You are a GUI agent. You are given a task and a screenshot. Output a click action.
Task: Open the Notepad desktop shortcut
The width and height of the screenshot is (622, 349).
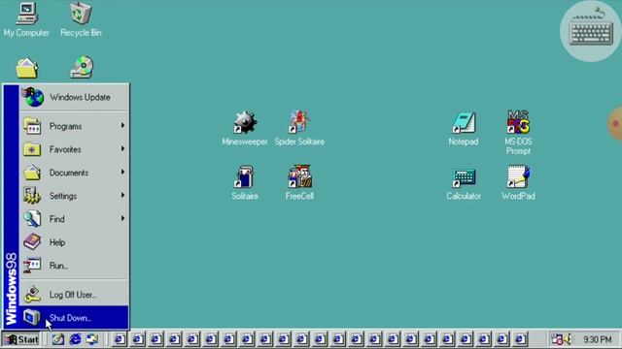click(x=464, y=128)
